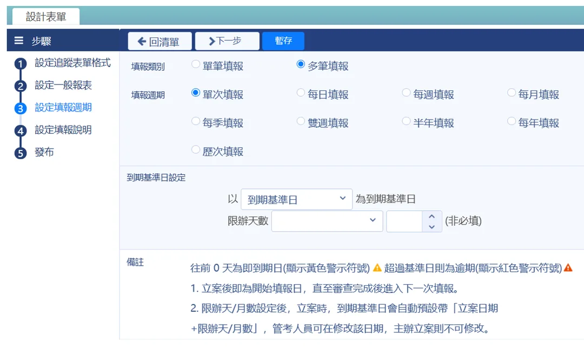Switch to the 設計表單 tab
The width and height of the screenshot is (584, 347).
46,16
